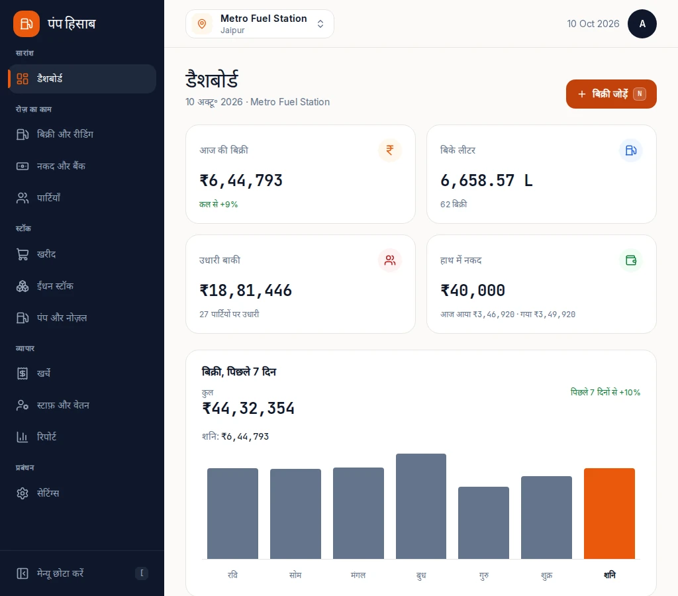Click the pump icon beside पंप और नोज़ल

pyautogui.click(x=23, y=318)
